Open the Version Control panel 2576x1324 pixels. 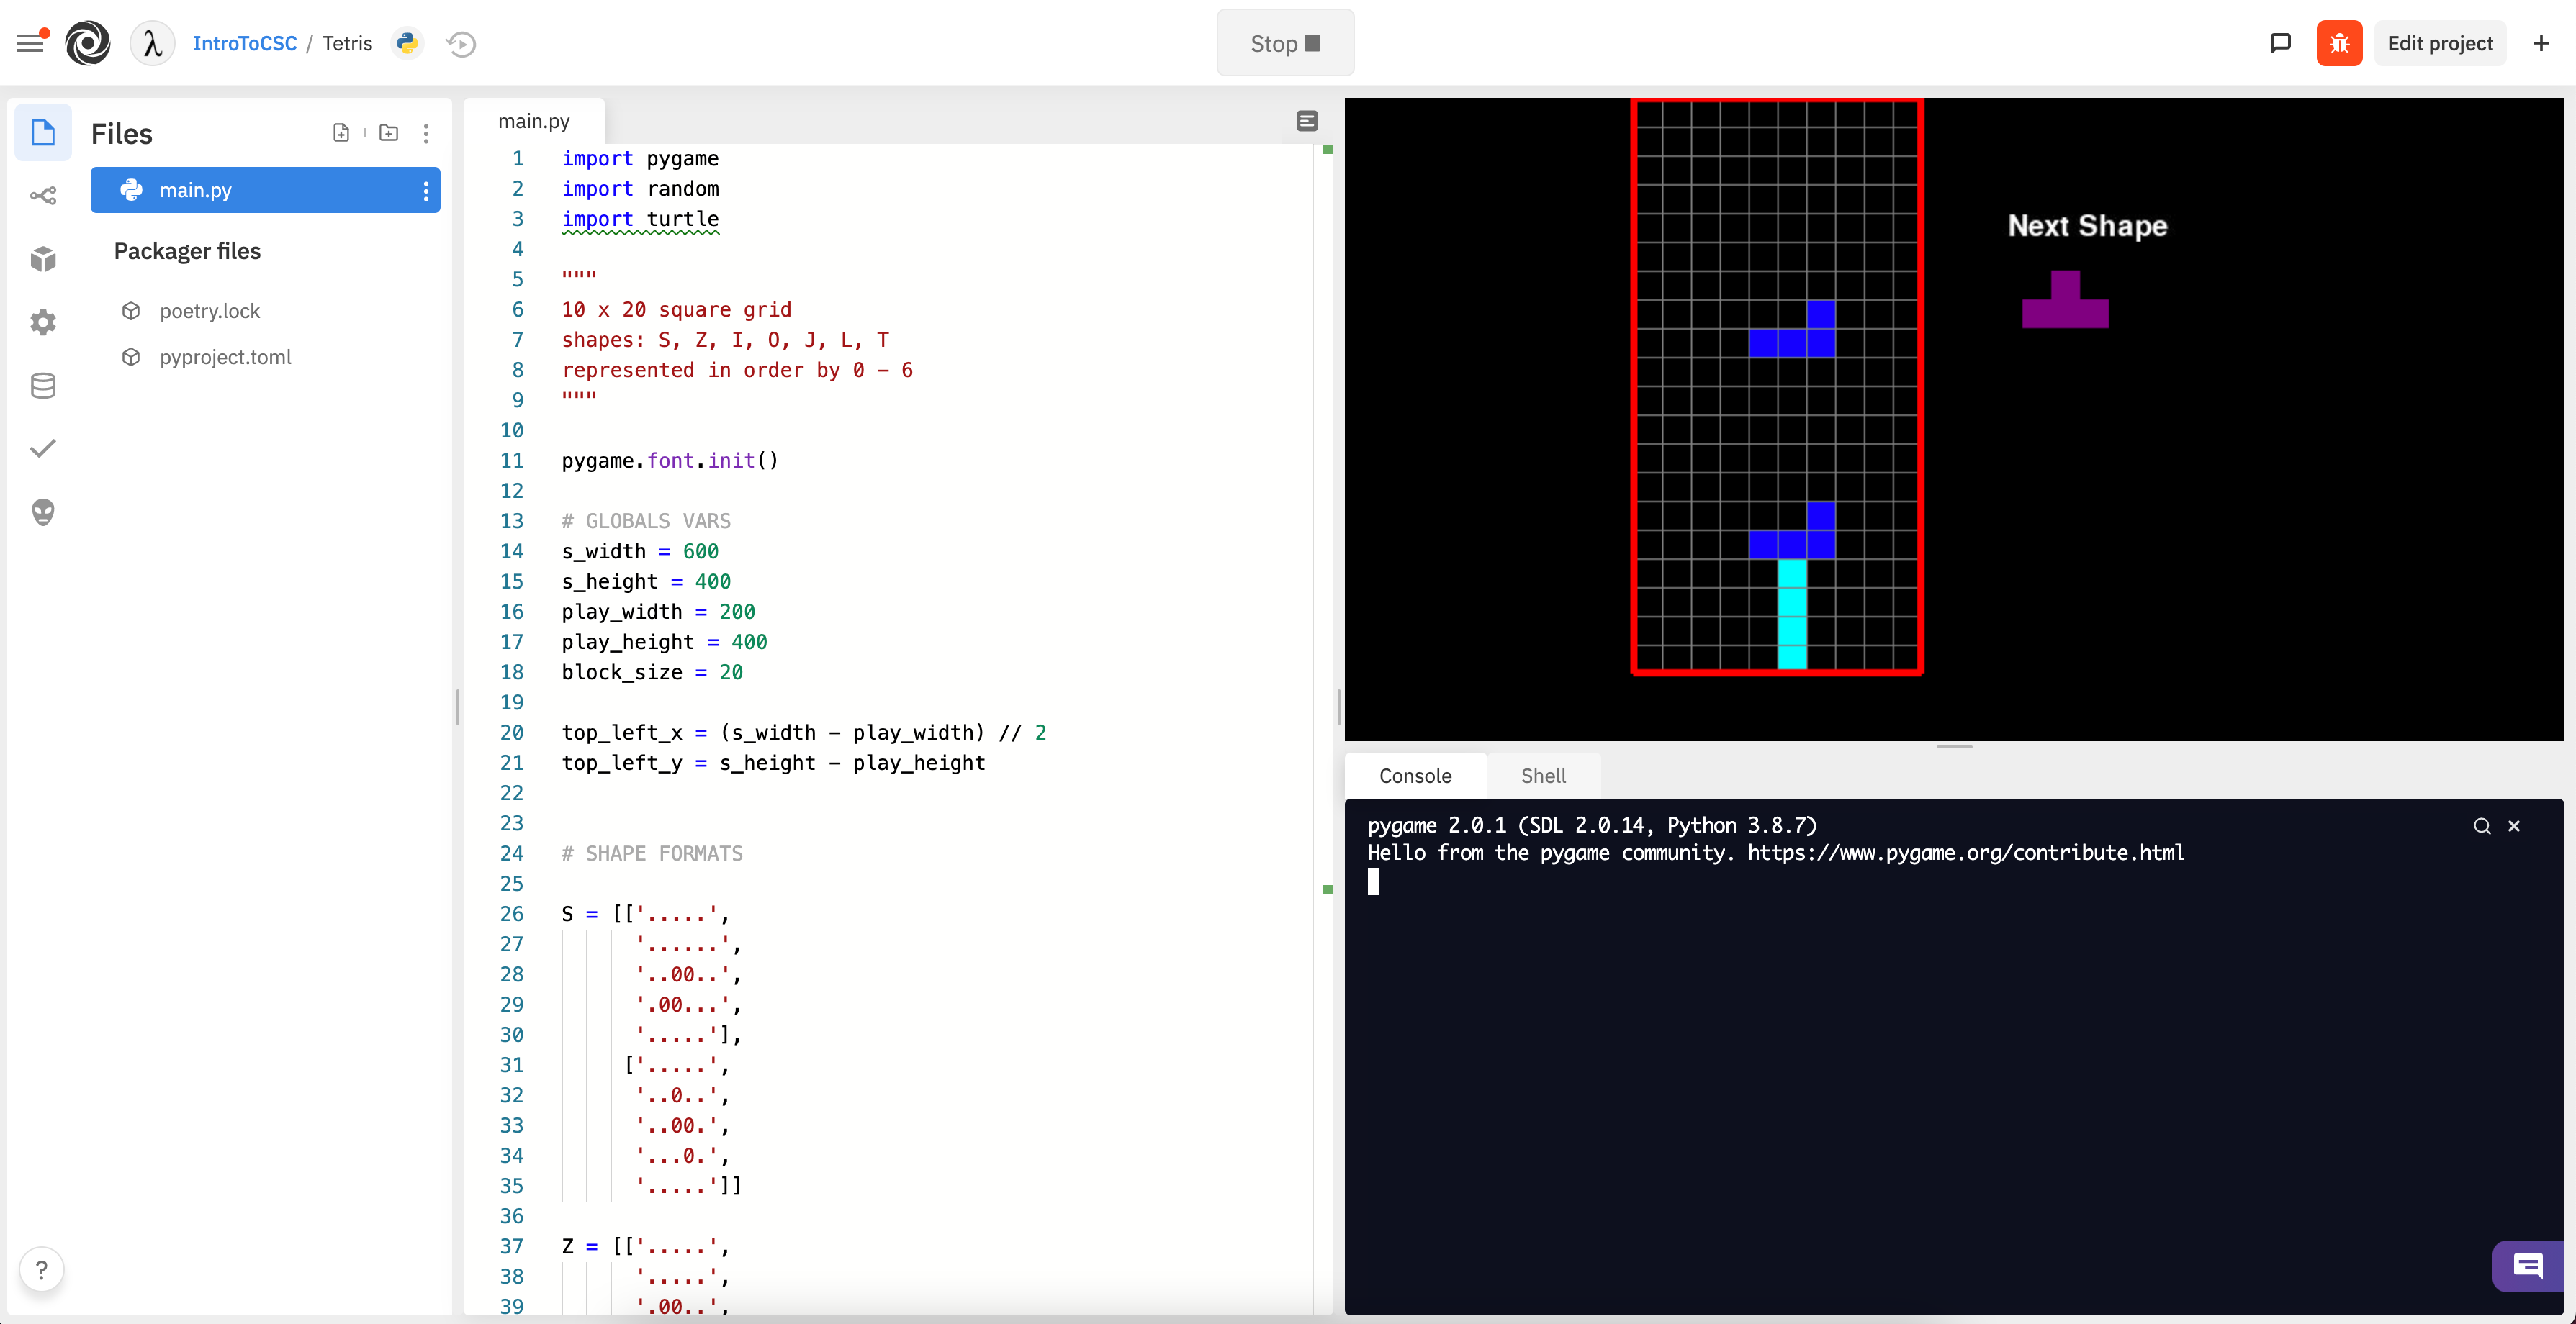click(43, 195)
